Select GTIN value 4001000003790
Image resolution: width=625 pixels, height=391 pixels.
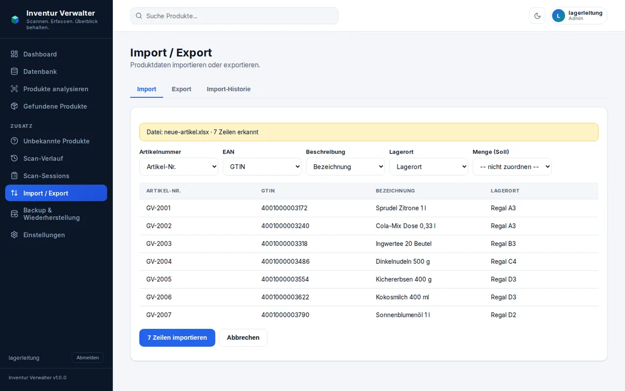(285, 315)
